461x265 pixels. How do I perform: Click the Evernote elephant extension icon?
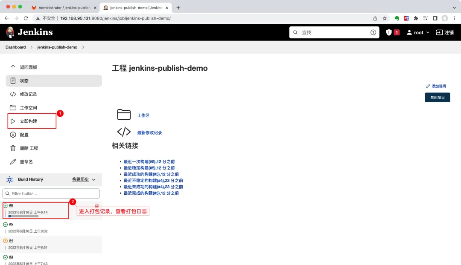[397, 18]
